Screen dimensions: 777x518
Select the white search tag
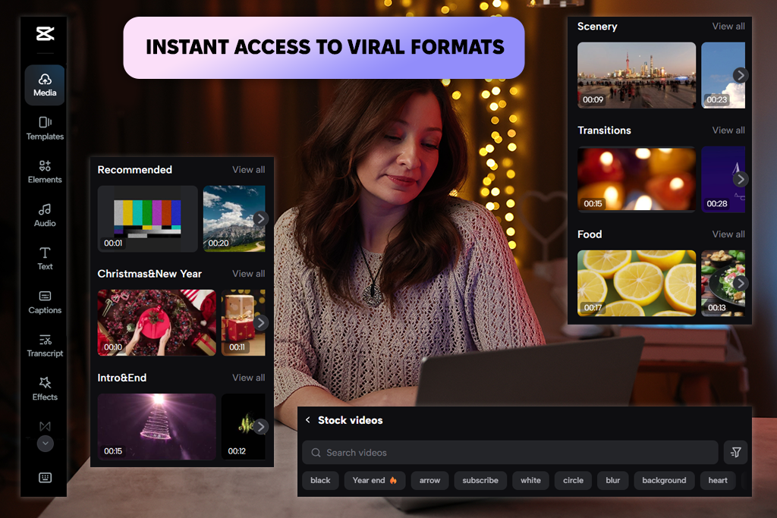(x=530, y=480)
